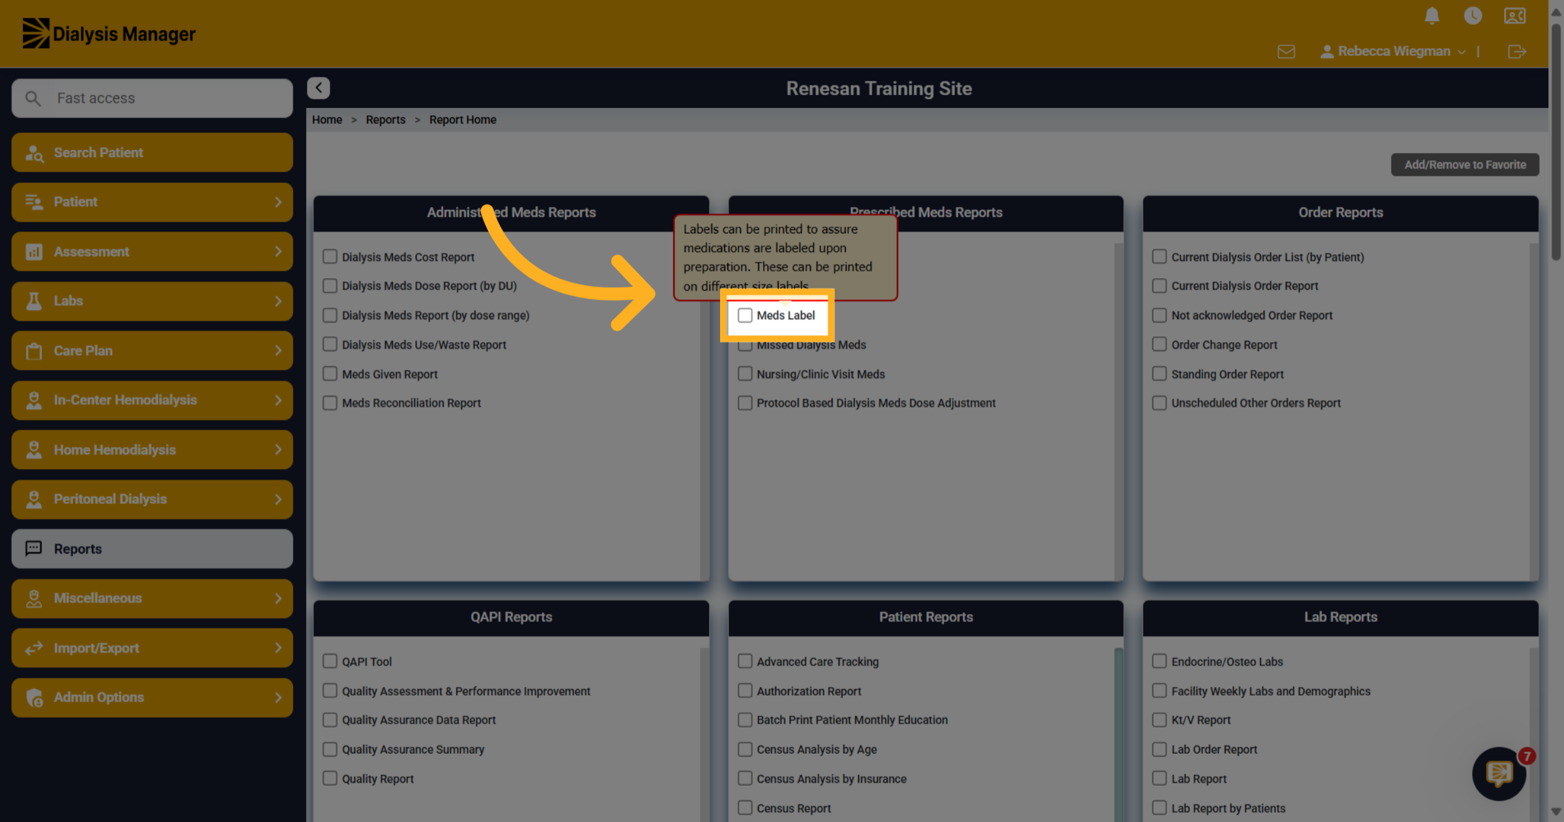Screen dimensions: 1564x822
Task: Check the Meds Label checkbox
Action: (745, 315)
